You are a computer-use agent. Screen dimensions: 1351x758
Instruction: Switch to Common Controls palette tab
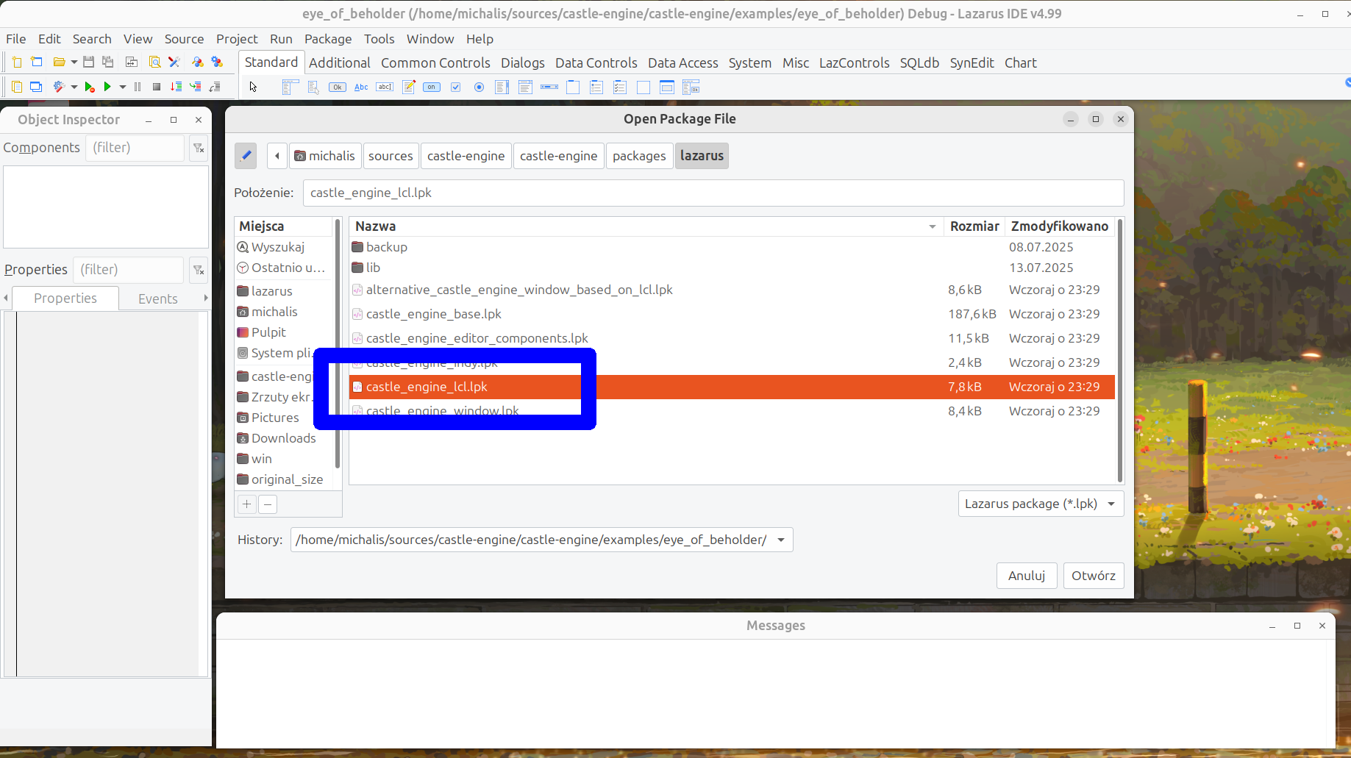pyautogui.click(x=435, y=63)
